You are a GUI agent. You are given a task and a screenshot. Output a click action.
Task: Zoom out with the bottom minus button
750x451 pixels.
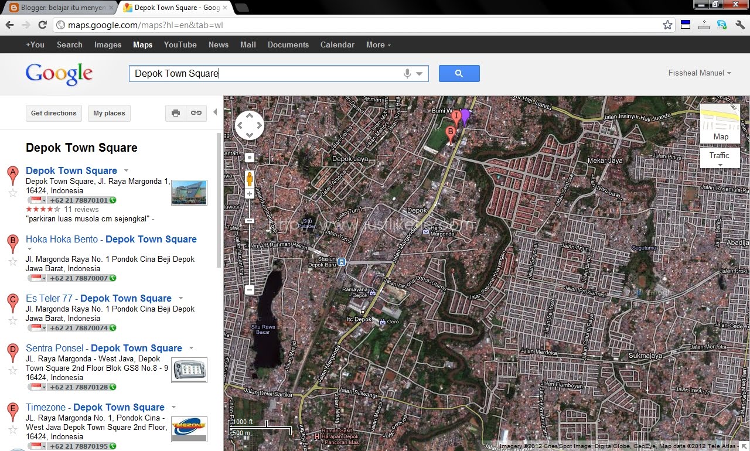(250, 290)
